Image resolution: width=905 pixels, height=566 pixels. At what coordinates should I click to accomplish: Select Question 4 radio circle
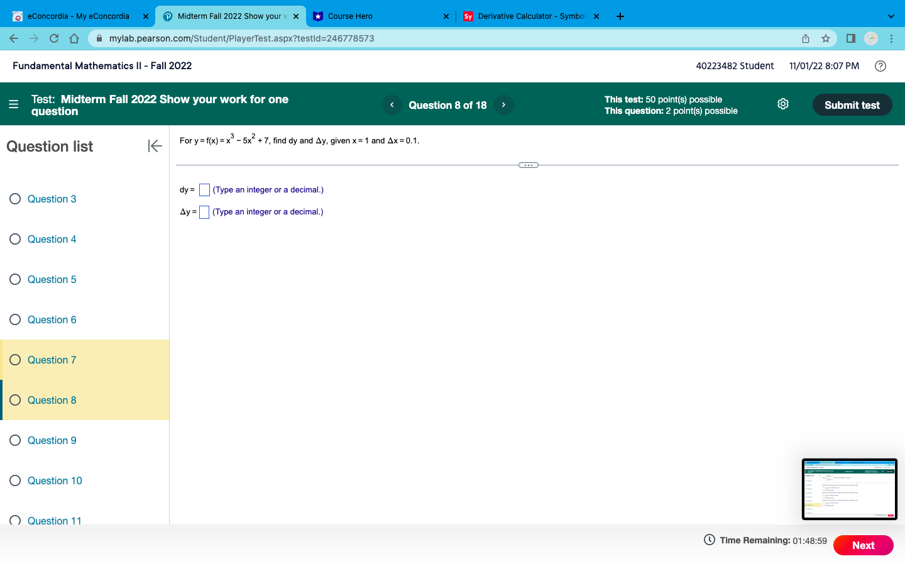click(15, 239)
